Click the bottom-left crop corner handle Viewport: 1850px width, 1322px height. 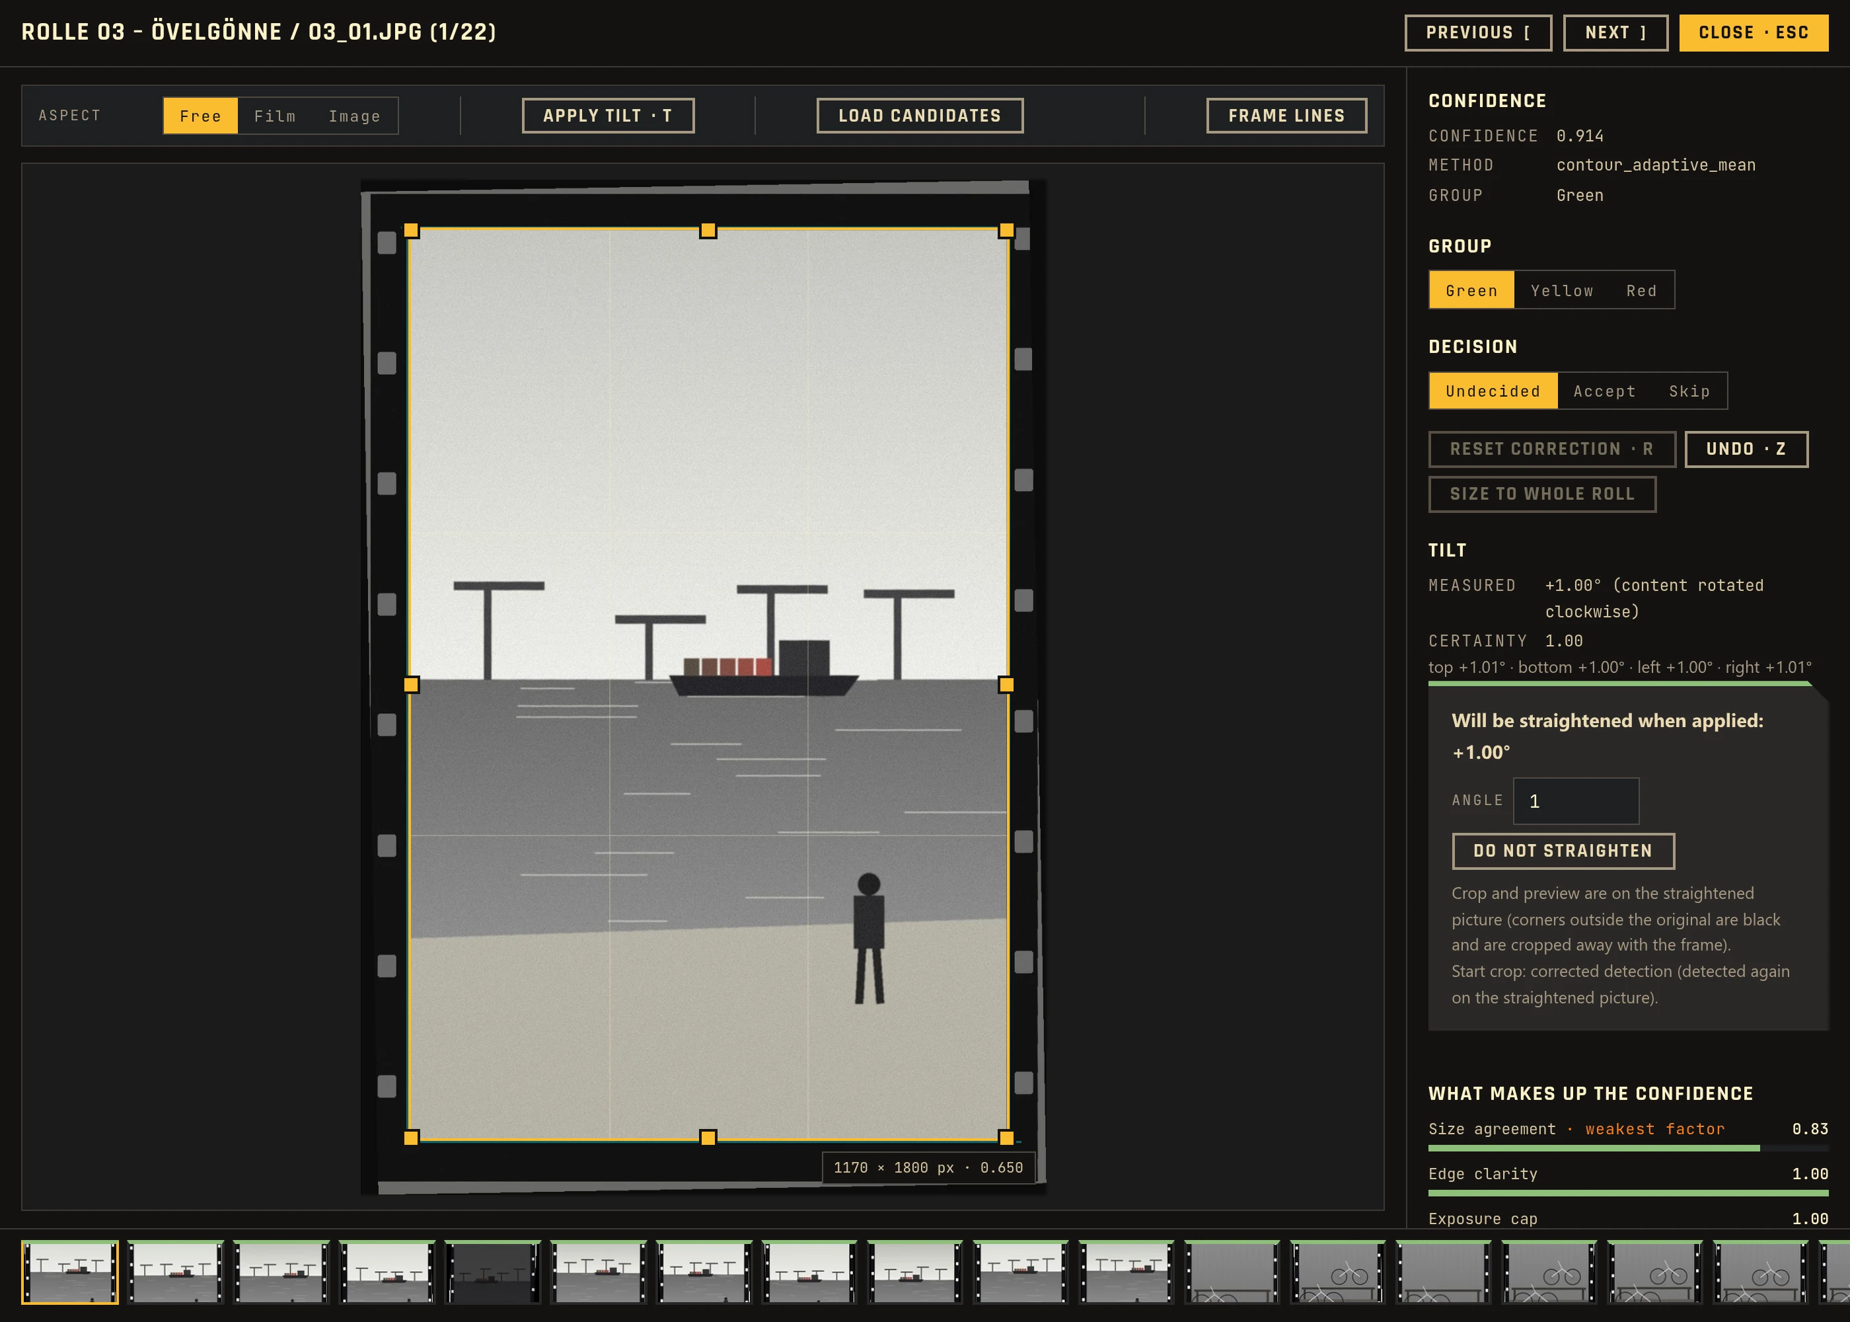coord(411,1137)
